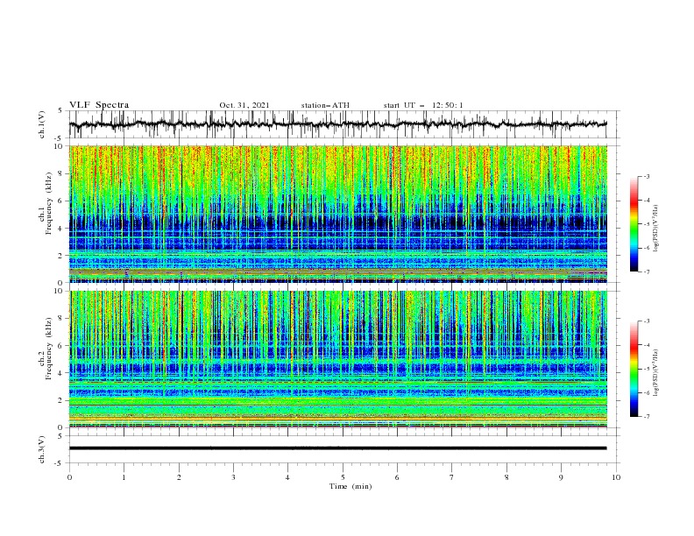Image resolution: width=694 pixels, height=536 pixels.
Task: Click the time axis tick label "5"
Action: click(x=343, y=477)
